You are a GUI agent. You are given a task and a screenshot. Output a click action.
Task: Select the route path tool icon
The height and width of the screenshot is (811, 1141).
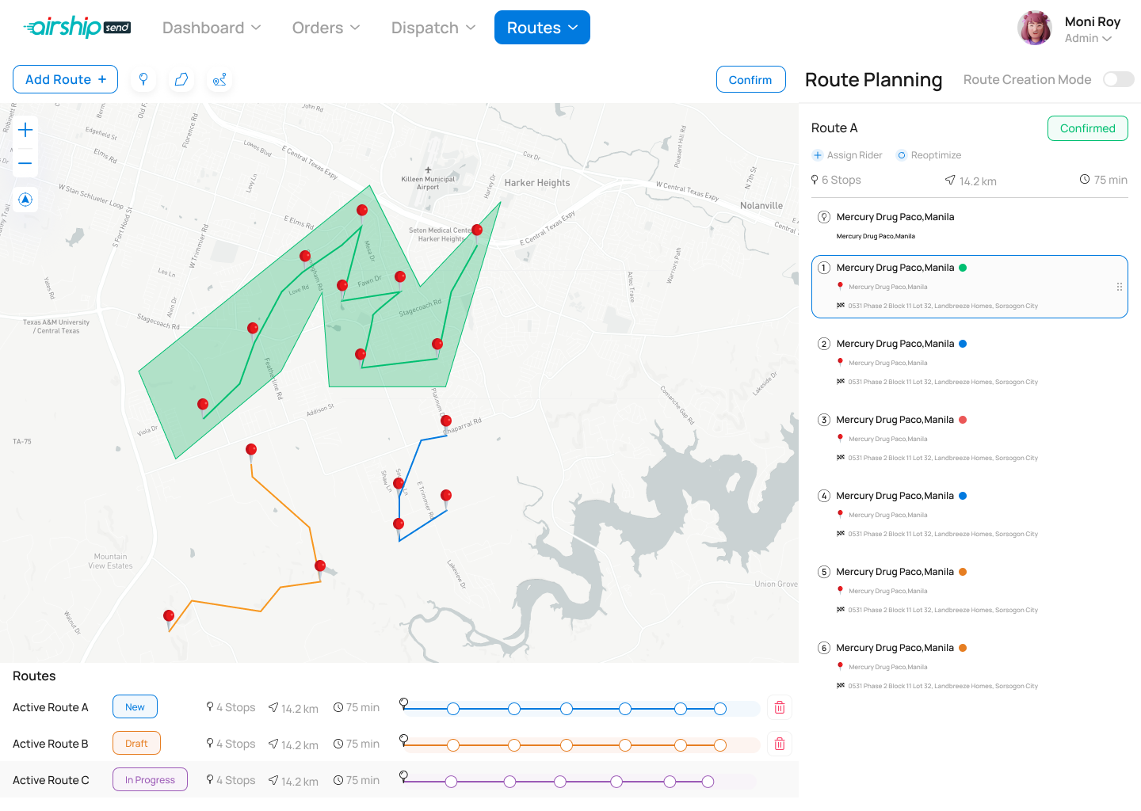(x=219, y=79)
